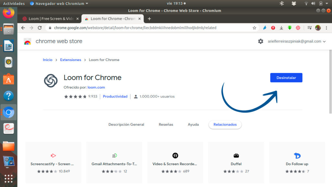332x187 pixels.
Task: Show applications grid in the dock
Action: tap(8, 179)
